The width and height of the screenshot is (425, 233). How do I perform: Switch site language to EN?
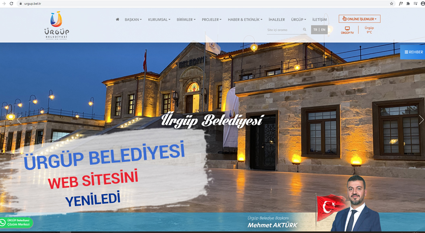pyautogui.click(x=323, y=30)
